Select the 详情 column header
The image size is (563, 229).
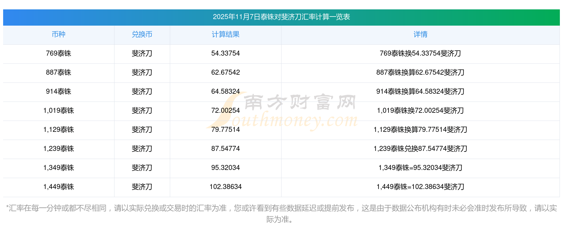420,34
